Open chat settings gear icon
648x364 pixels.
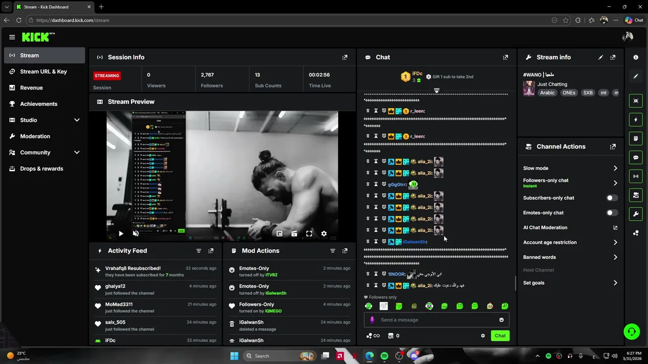pyautogui.click(x=482, y=336)
